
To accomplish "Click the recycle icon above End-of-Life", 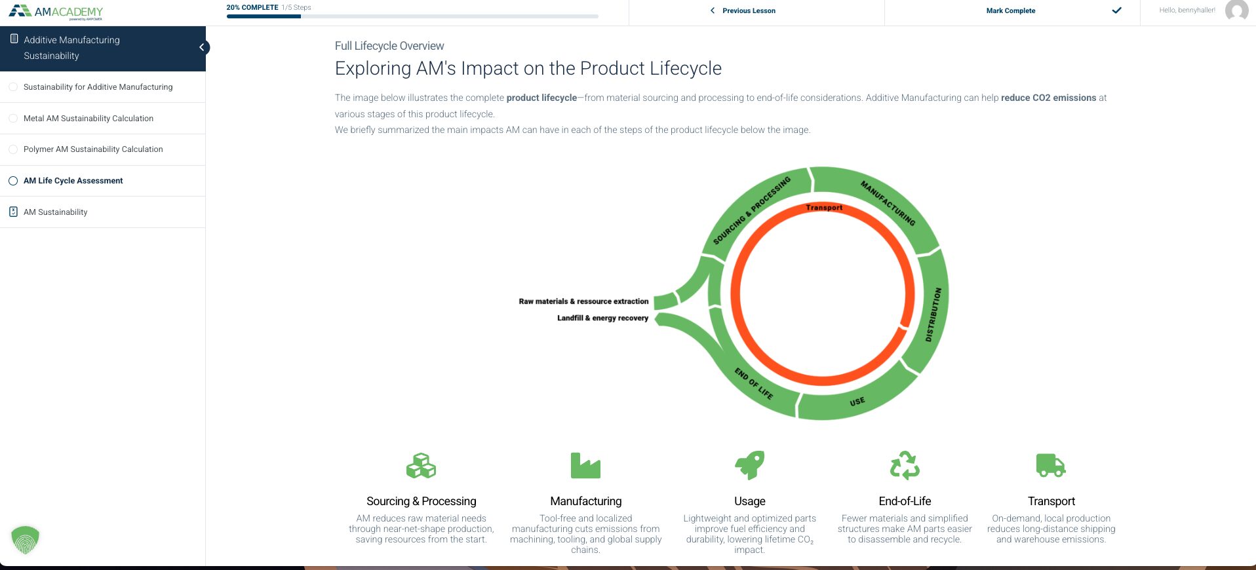I will coord(905,465).
